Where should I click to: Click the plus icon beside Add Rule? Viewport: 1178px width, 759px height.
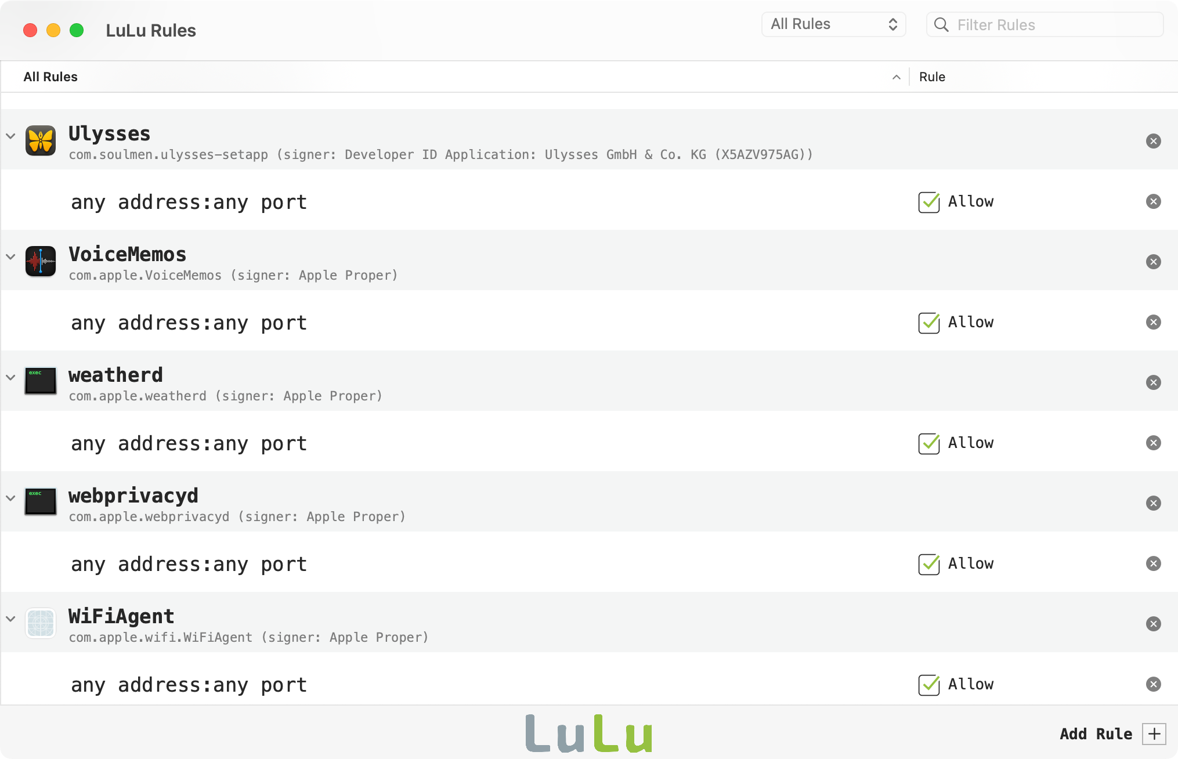1154,734
